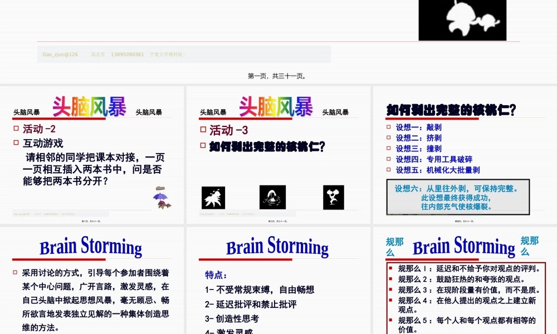
Task: Click the square bullet beside 设想一：敲剥
Action: pyautogui.click(x=389, y=127)
